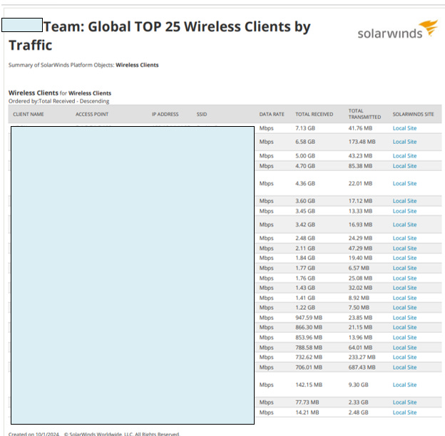
Task: Open Local Site link for 1.77 GB row
Action: 404,268
